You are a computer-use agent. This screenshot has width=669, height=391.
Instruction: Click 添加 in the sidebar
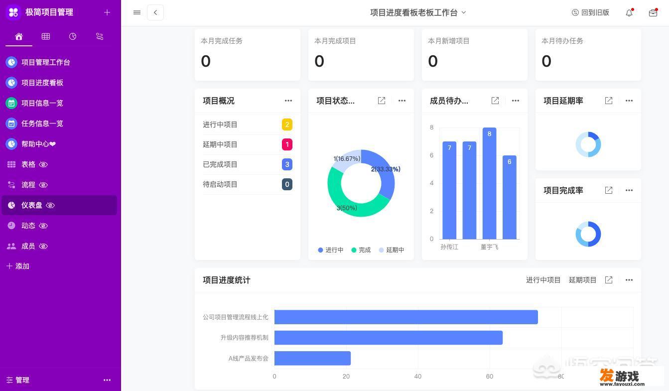point(18,266)
